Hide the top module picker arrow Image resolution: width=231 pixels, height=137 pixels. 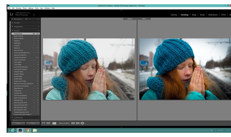coord(122,10)
